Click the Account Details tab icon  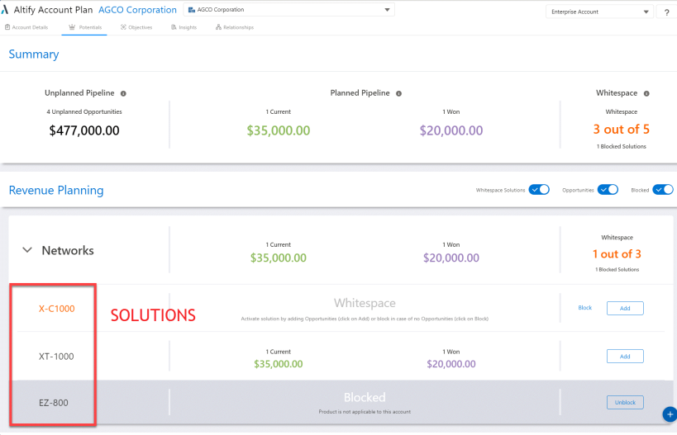coord(7,27)
